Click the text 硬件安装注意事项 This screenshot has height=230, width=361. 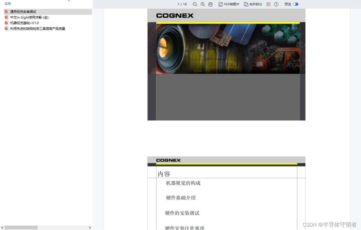pos(185,228)
